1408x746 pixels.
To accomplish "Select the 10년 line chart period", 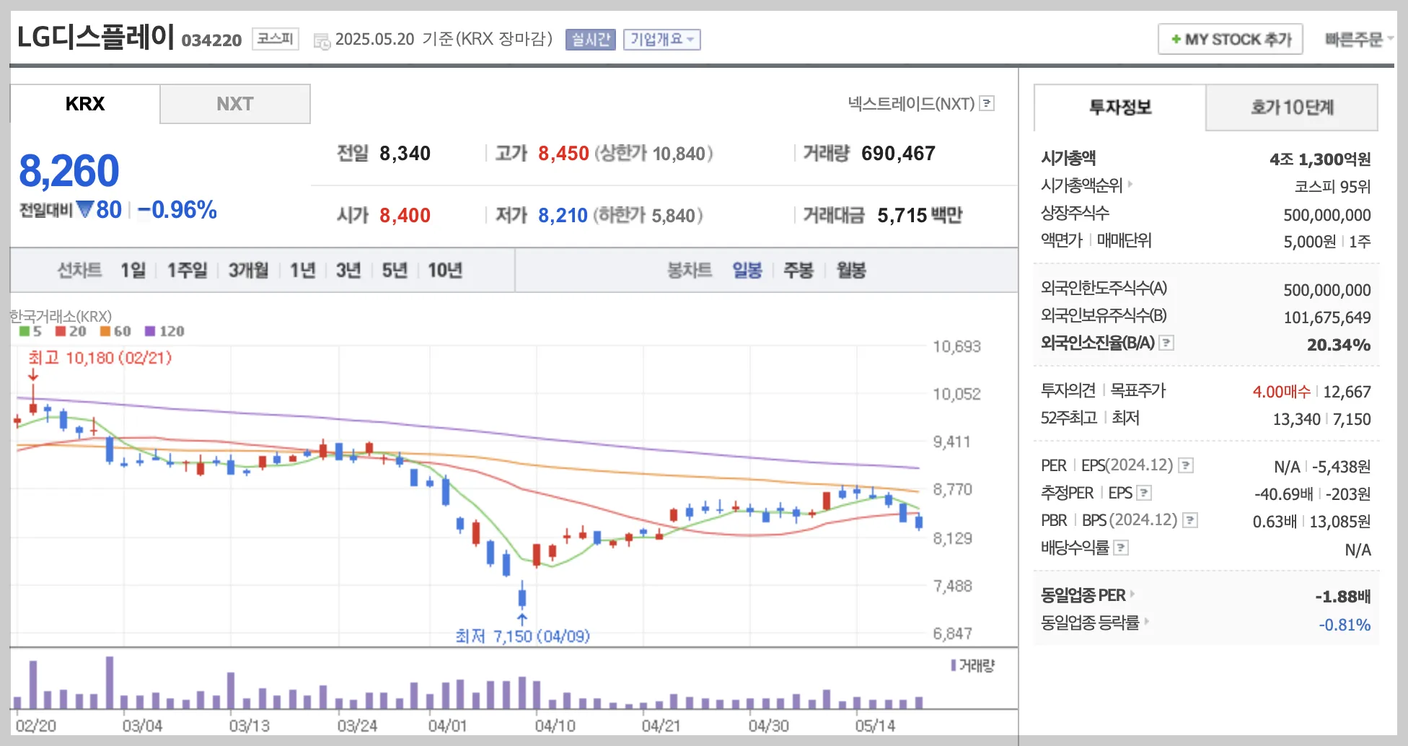I will tap(445, 271).
